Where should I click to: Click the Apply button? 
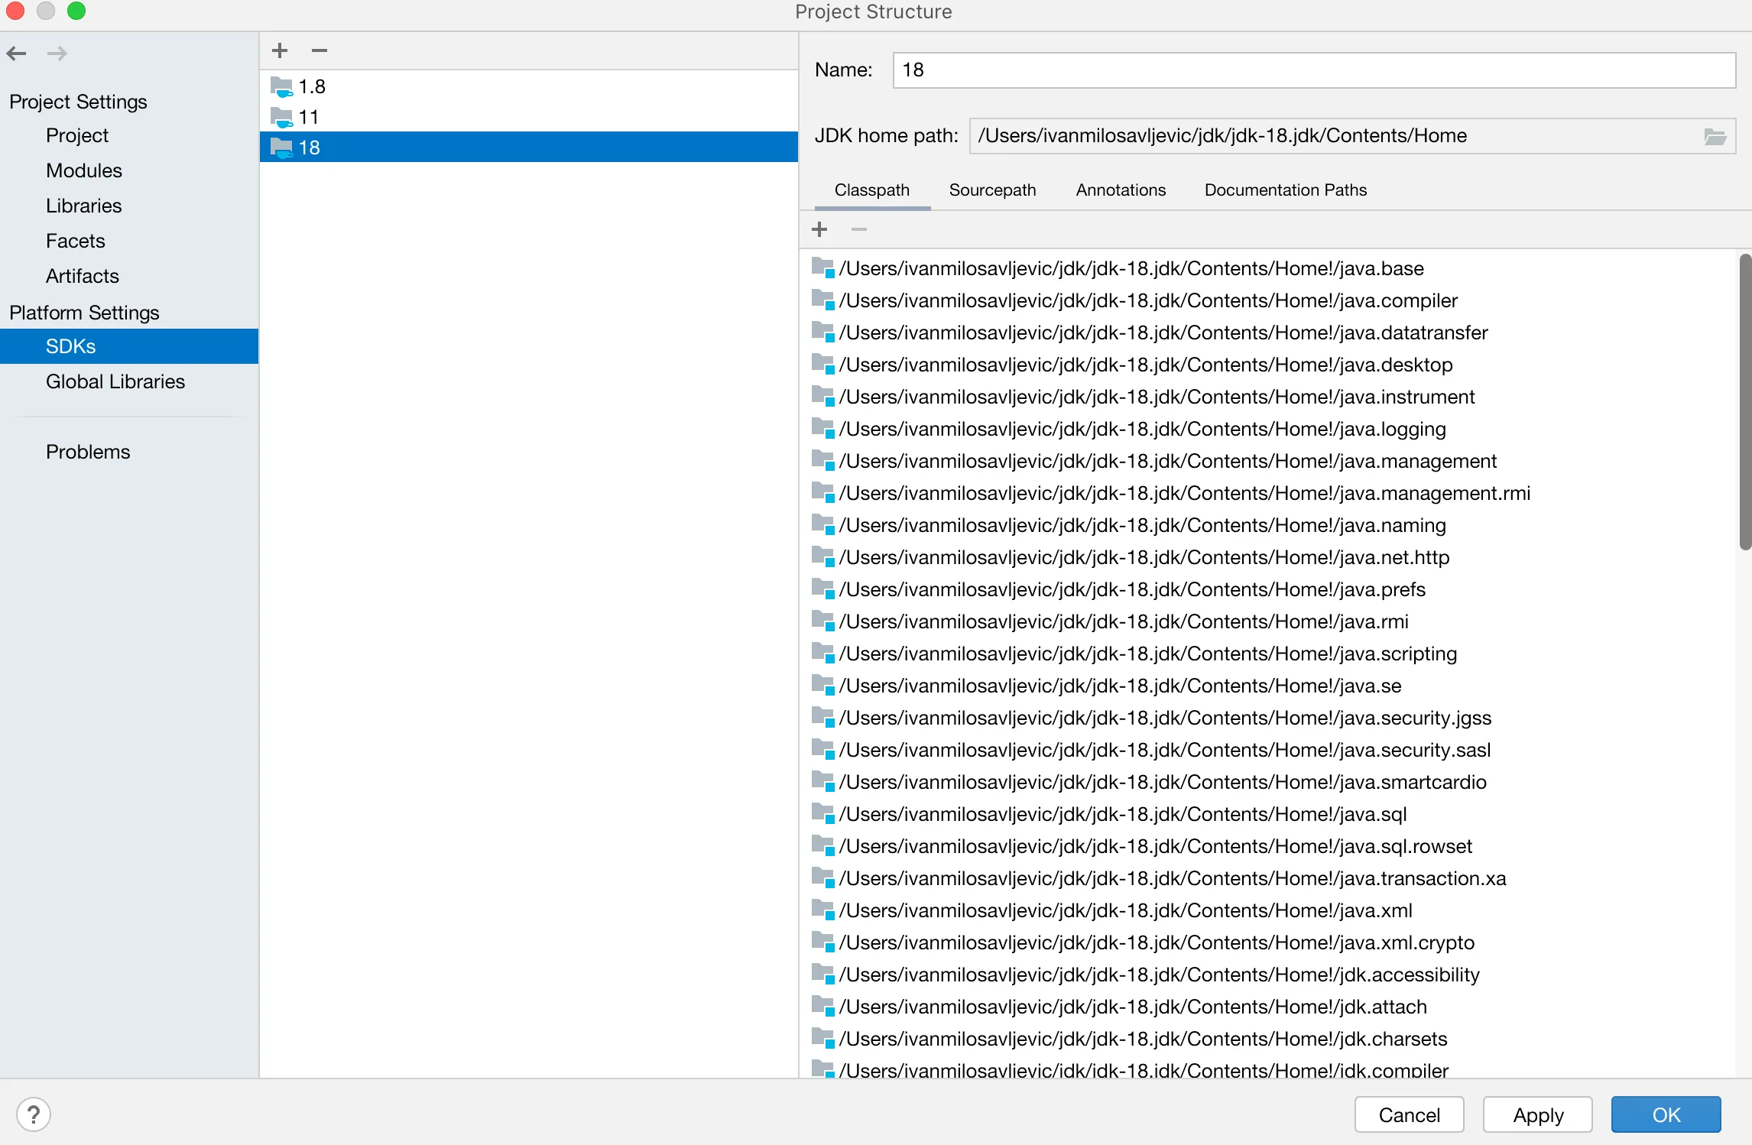click(1538, 1114)
